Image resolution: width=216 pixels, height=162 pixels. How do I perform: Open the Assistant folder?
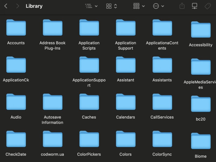pos(125,65)
